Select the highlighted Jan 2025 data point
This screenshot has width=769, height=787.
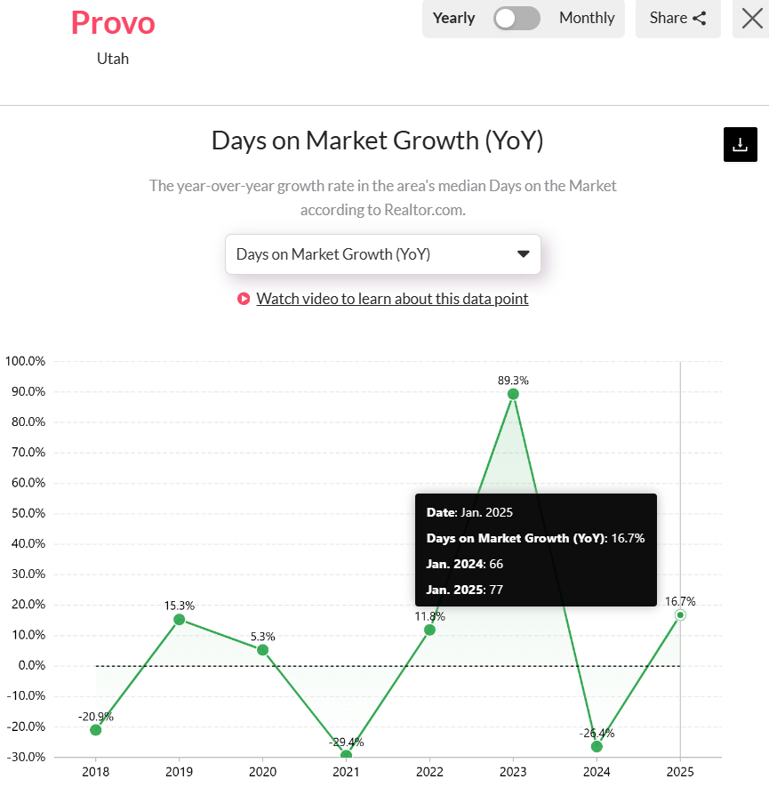click(x=680, y=614)
